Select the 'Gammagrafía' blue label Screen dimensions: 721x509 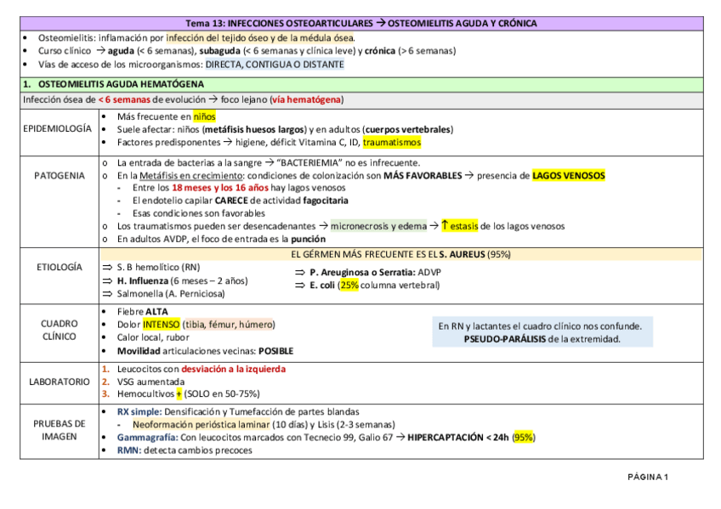(x=145, y=438)
